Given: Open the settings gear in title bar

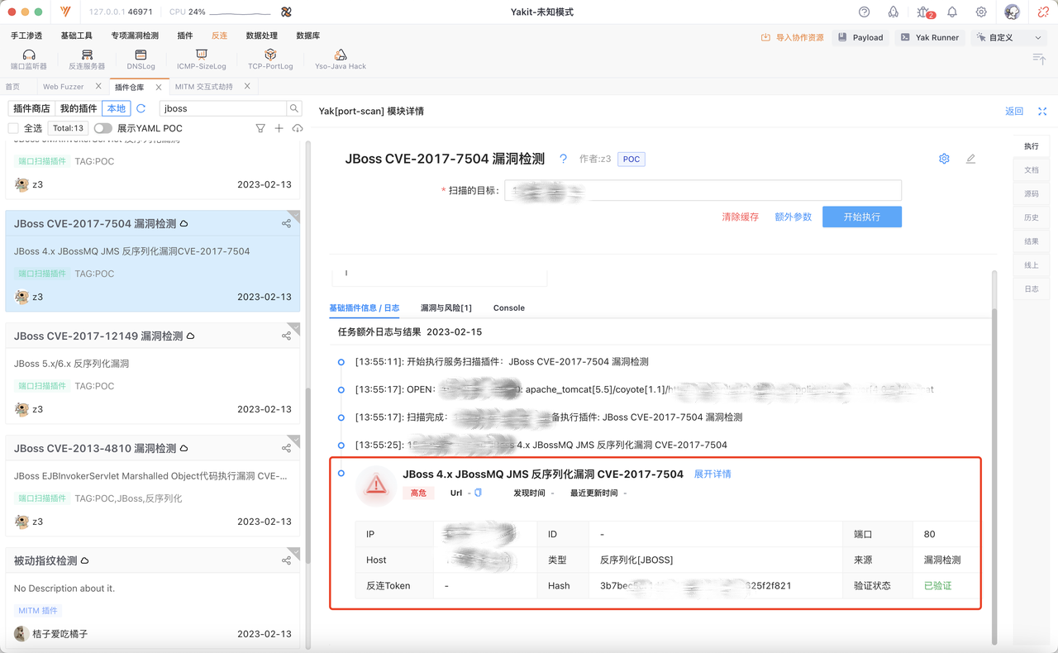Looking at the screenshot, I should pyautogui.click(x=981, y=12).
